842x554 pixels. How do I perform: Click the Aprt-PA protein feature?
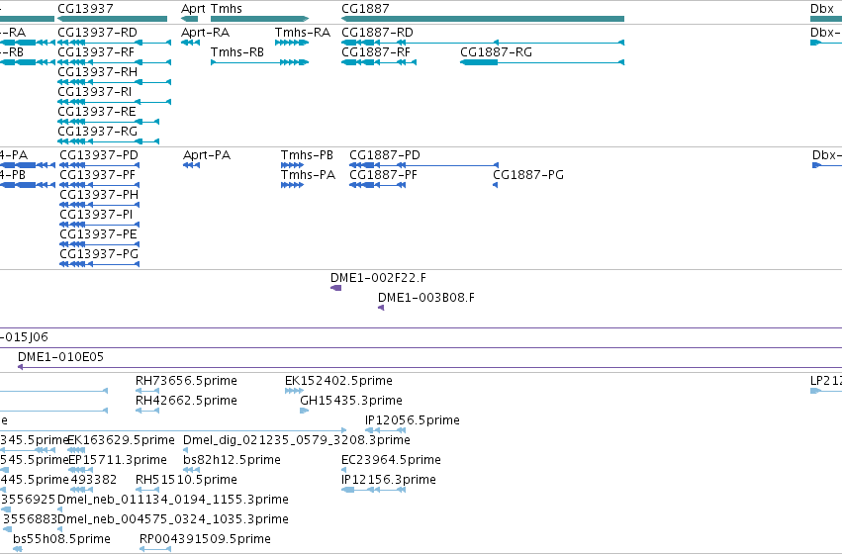click(192, 165)
